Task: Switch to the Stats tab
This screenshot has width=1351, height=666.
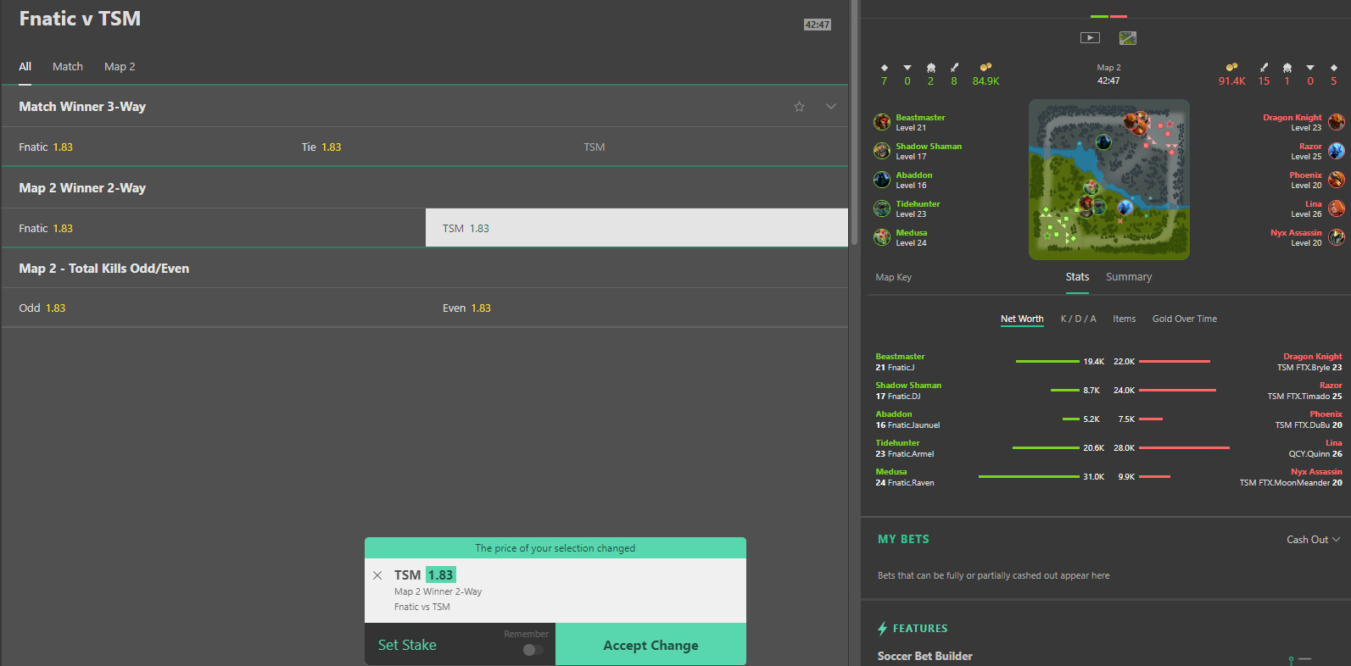Action: [1077, 277]
